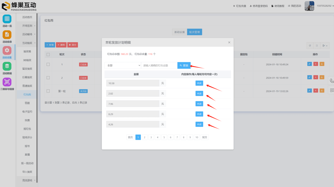Expand the 开场签到 sidebar menu
This screenshot has width=334, height=187.
tap(28, 26)
